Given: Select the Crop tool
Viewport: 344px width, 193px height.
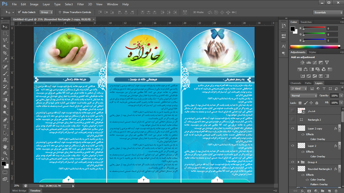Looking at the screenshot, I should (x=5, y=53).
